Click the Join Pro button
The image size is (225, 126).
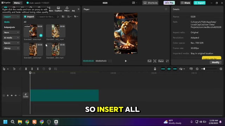coord(169,3)
